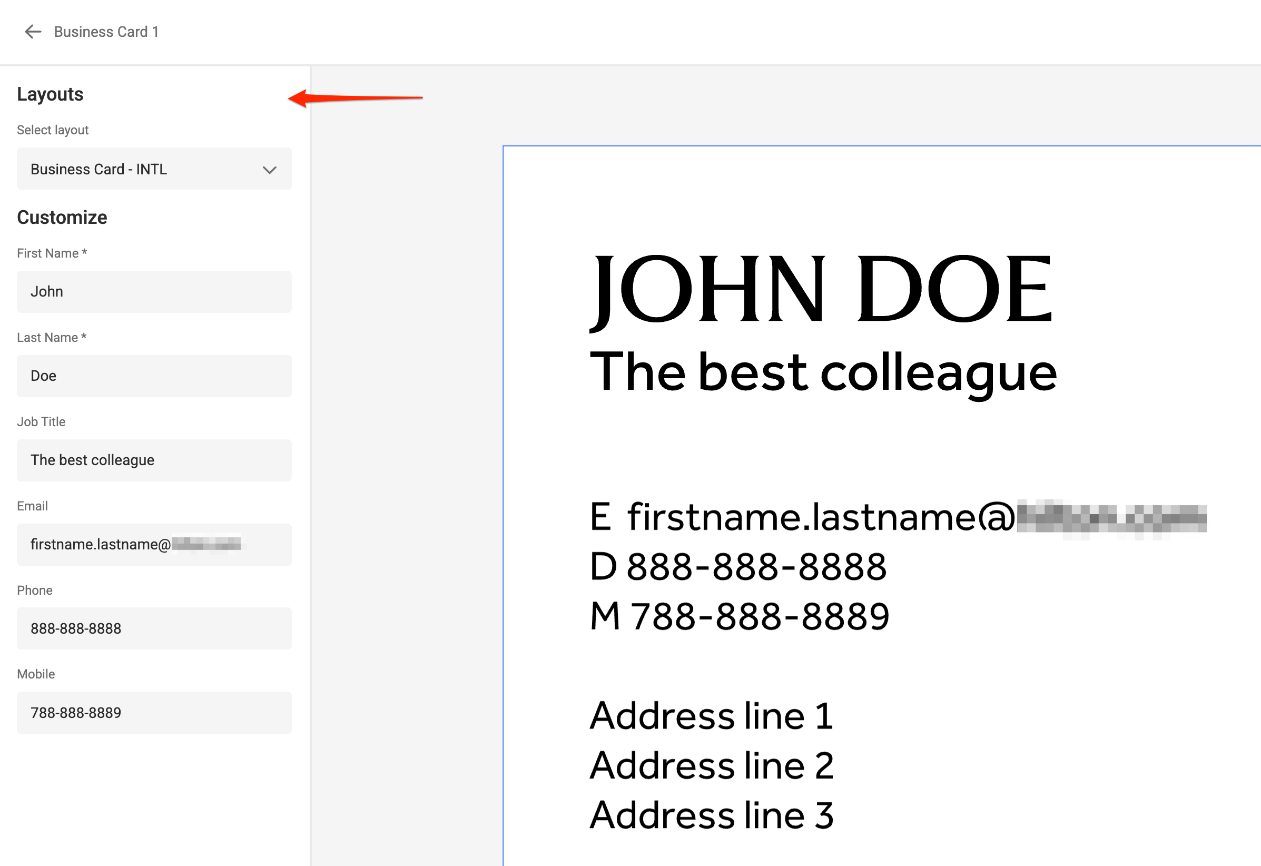Click the back arrow icon
The height and width of the screenshot is (866, 1261).
point(33,32)
